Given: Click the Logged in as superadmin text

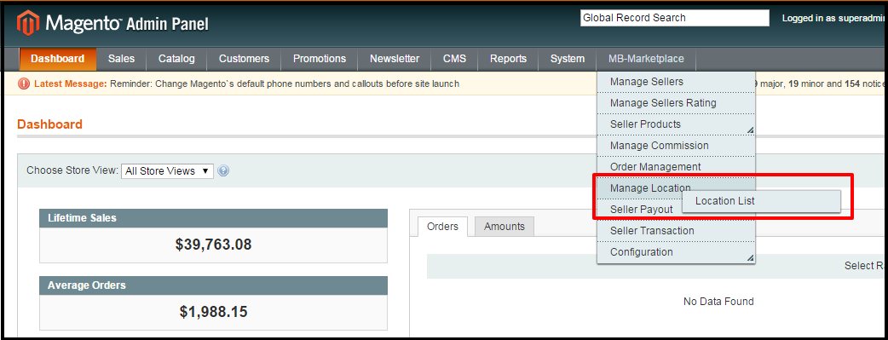Looking at the screenshot, I should (833, 18).
